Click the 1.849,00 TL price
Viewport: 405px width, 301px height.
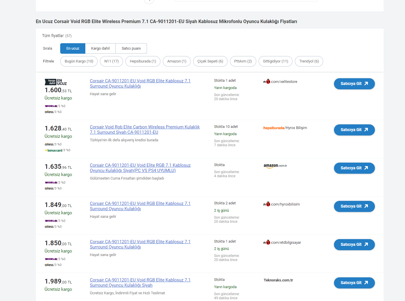[58, 205]
